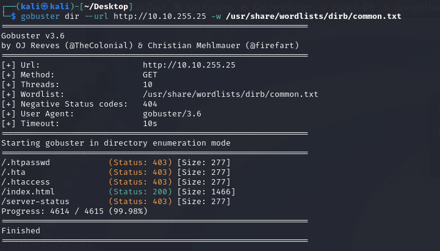Click the Status: 200 response code
440x251 pixels.
coord(140,192)
